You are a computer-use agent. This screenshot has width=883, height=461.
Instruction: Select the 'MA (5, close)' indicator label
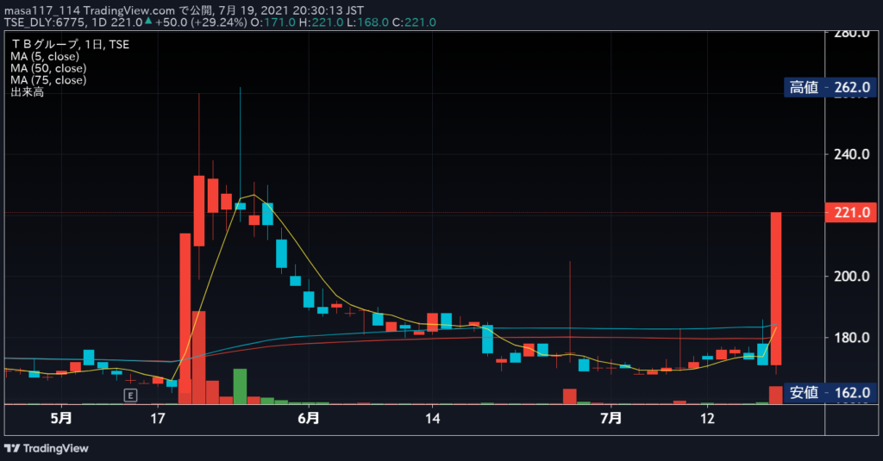click(x=45, y=56)
